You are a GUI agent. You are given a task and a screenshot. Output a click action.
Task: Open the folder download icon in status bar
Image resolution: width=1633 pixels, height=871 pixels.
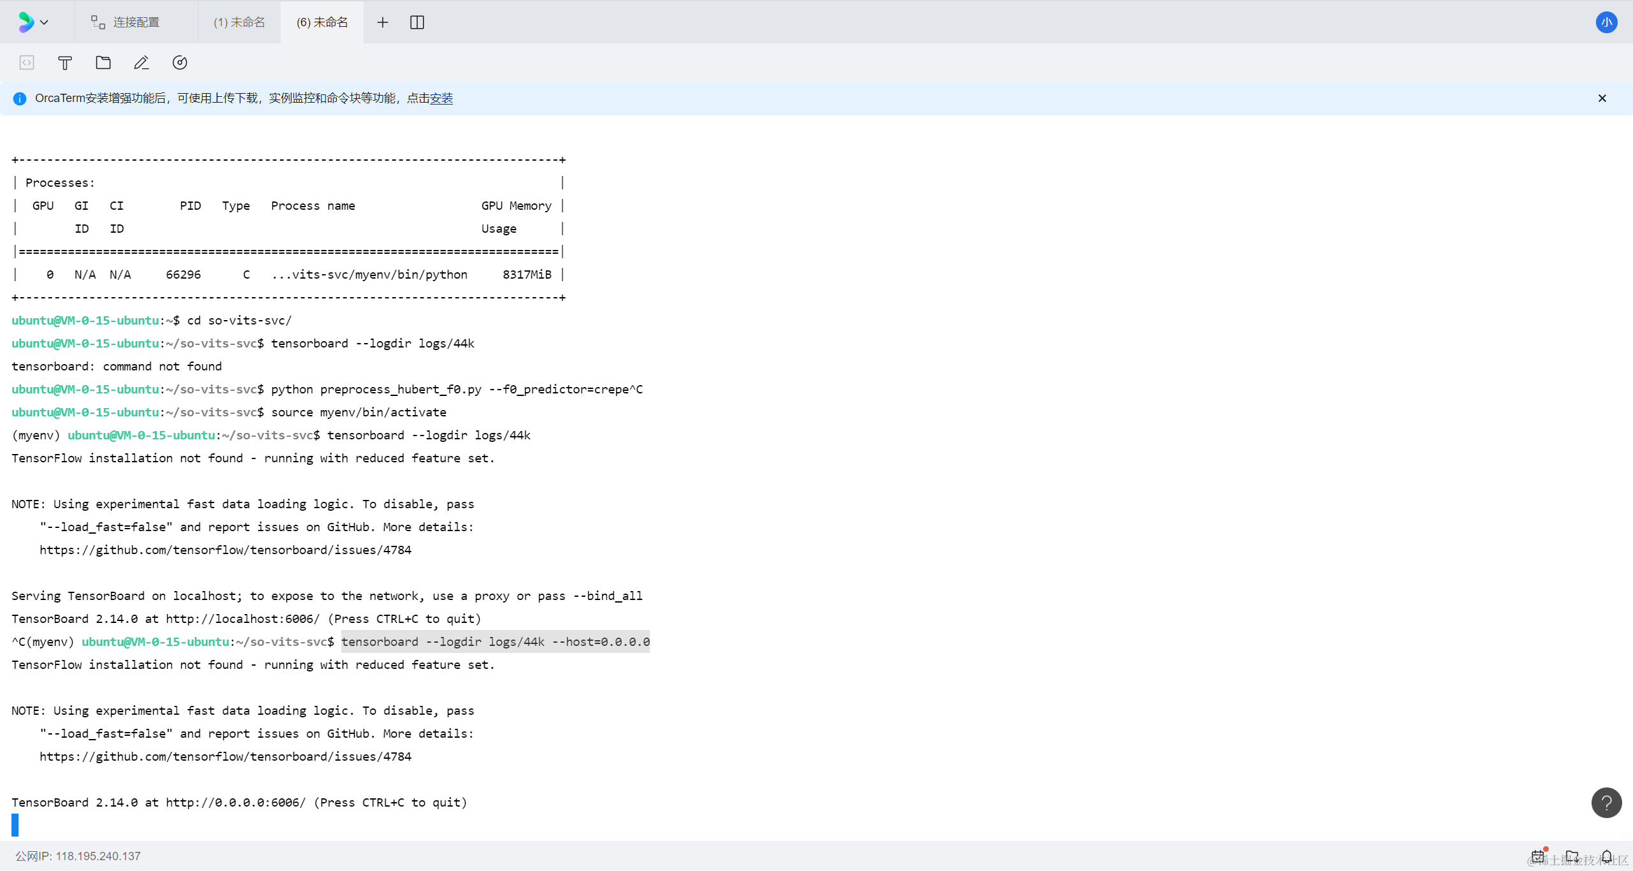point(1572,856)
